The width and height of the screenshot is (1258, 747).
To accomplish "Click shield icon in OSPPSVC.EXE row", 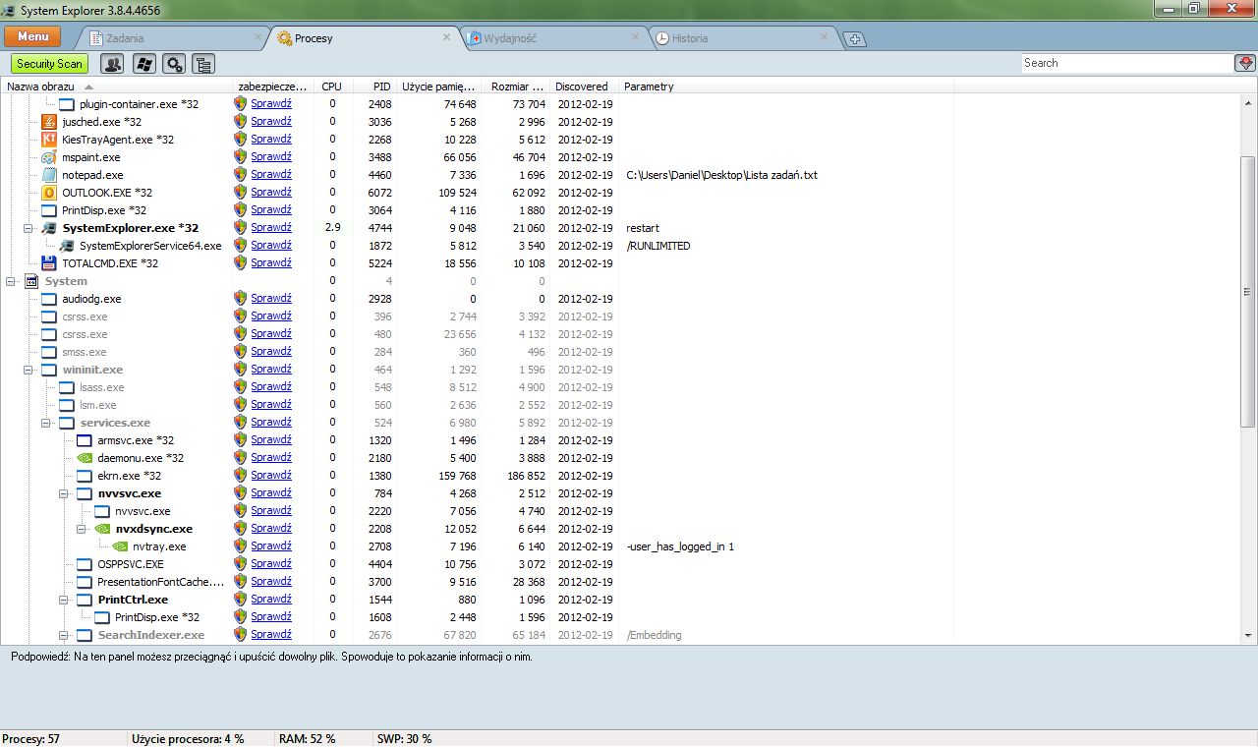I will click(x=240, y=563).
